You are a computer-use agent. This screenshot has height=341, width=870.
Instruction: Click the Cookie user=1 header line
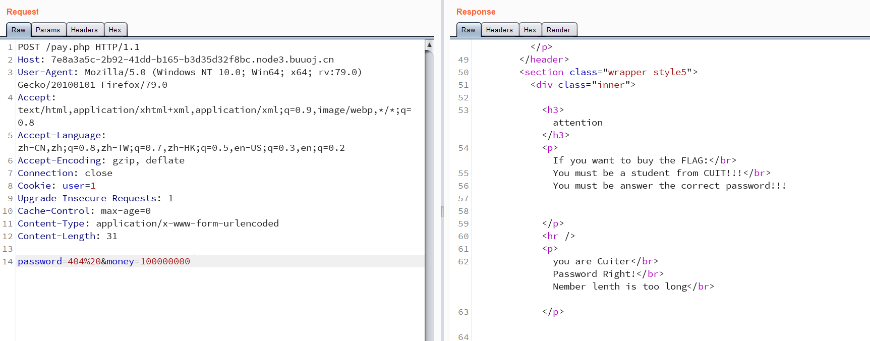56,186
